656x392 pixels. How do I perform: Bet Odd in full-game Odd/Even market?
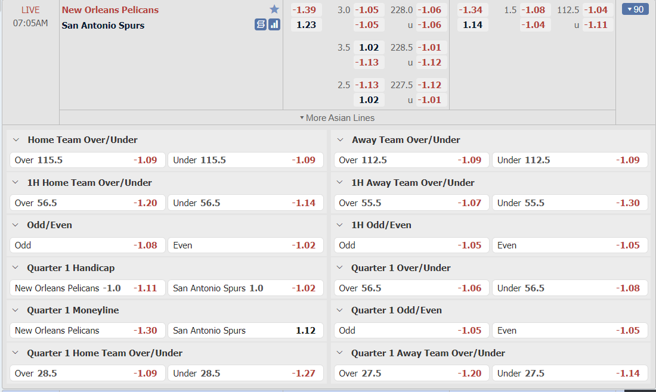(88, 245)
